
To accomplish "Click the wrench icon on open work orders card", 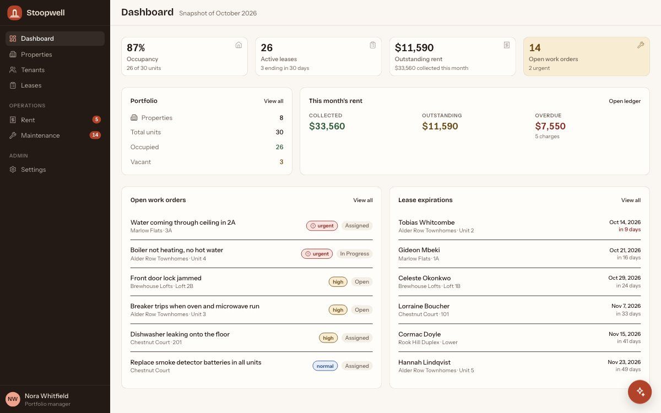I will pos(641,45).
